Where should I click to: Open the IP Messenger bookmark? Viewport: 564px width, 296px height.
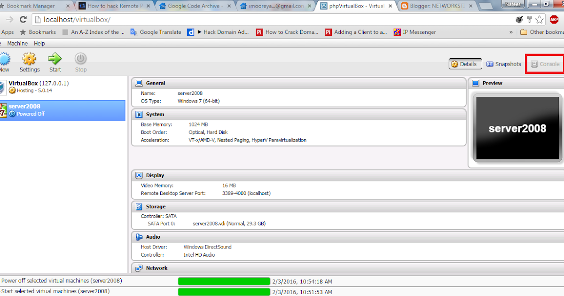tap(415, 32)
